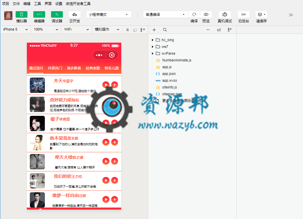Toggle the 模拟器 simulator panel button

click(x=22, y=14)
